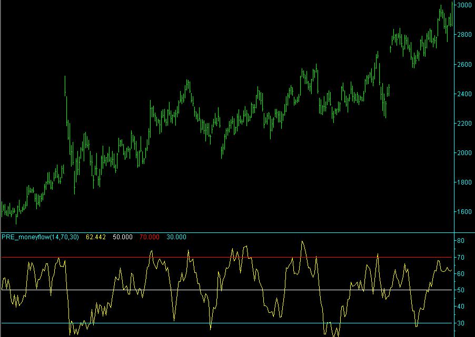Click the cyan 30.000 threshold value
Screen dimensions: 475x337
[176, 237]
